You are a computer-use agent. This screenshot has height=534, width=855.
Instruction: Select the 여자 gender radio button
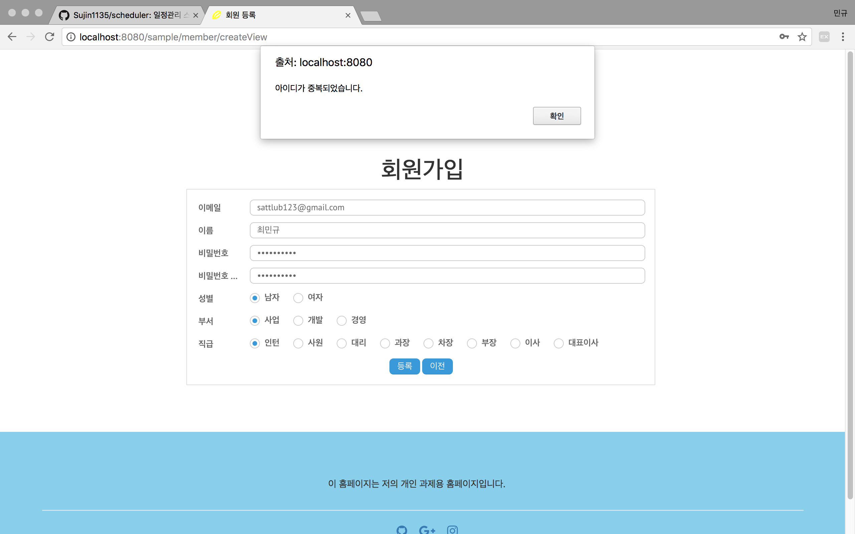[x=298, y=298]
